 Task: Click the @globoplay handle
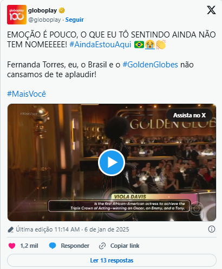click(x=44, y=20)
